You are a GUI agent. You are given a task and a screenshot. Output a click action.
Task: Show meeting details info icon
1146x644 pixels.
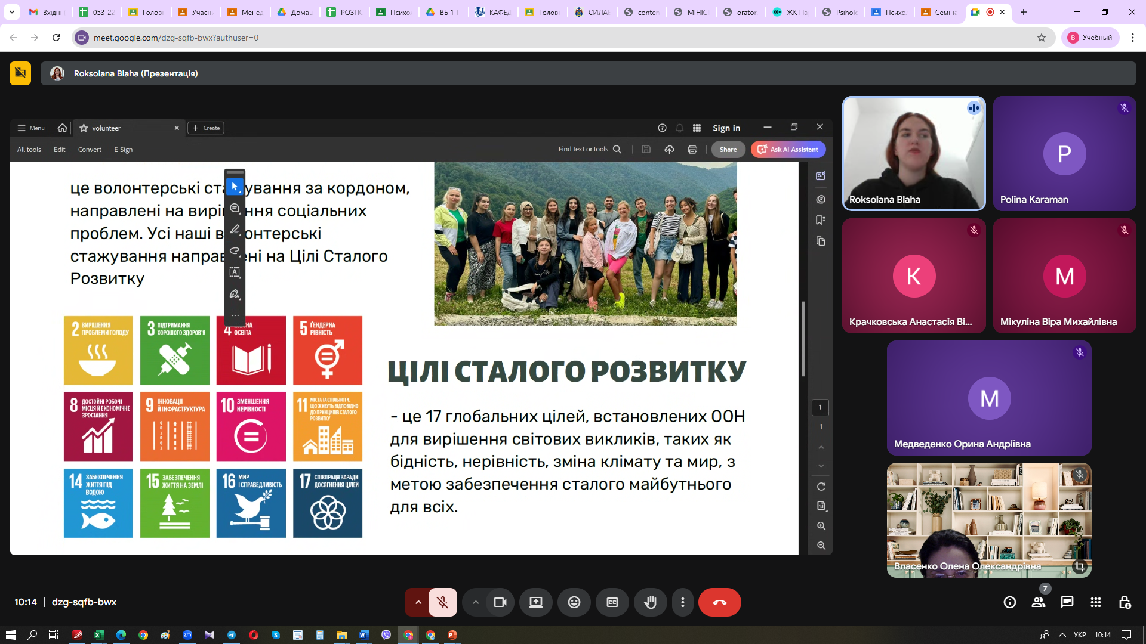click(x=1010, y=602)
